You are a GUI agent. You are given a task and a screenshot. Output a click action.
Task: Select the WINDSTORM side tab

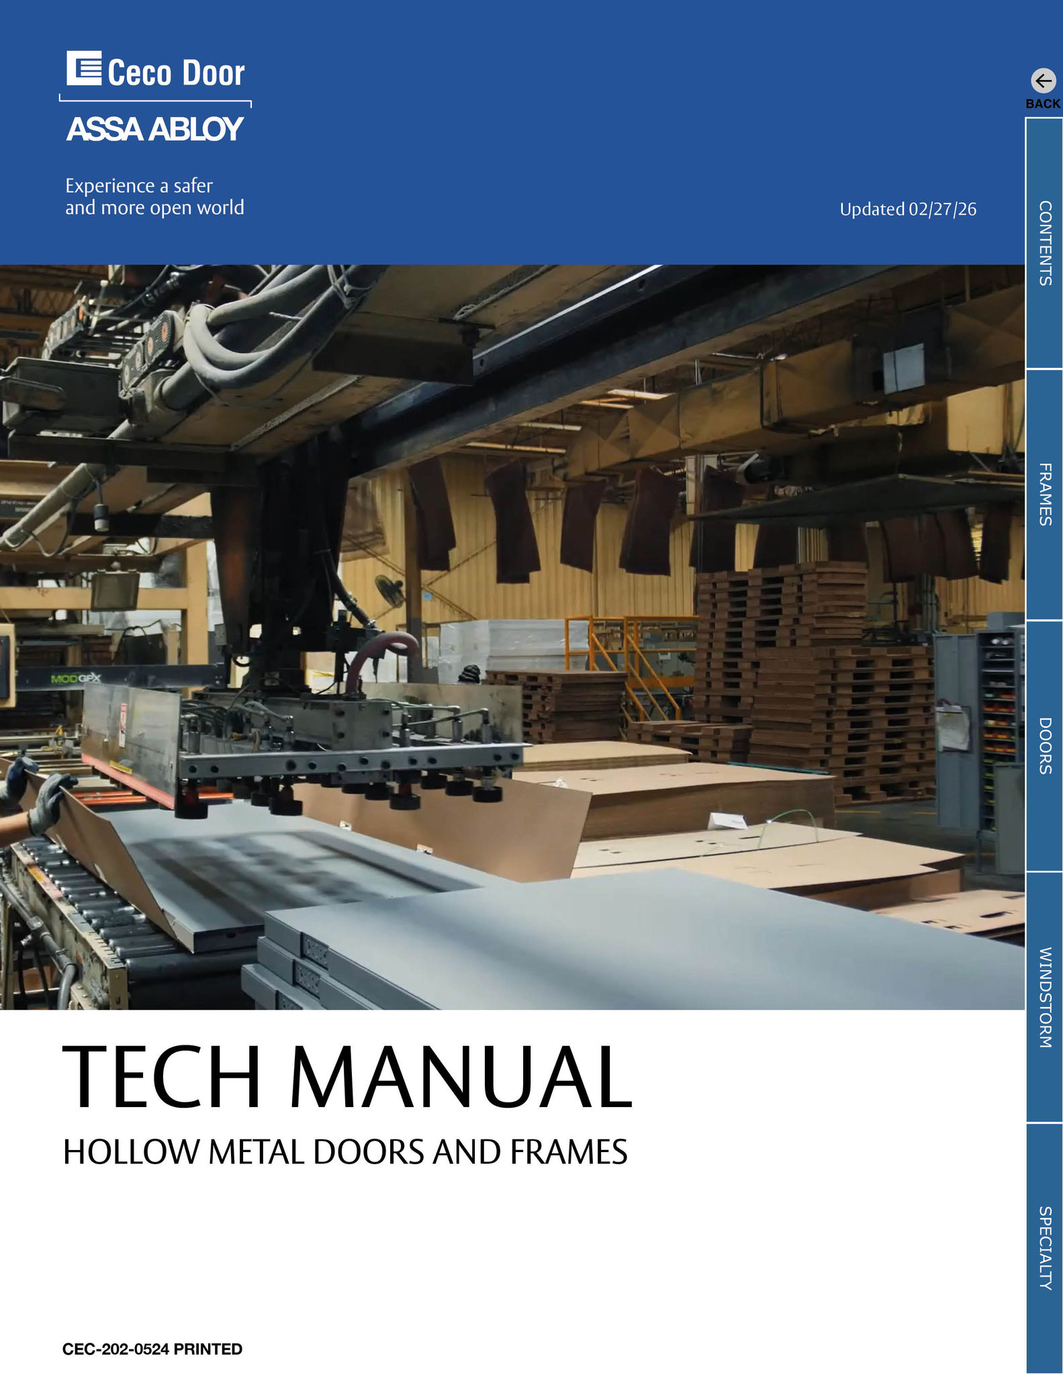click(1044, 998)
